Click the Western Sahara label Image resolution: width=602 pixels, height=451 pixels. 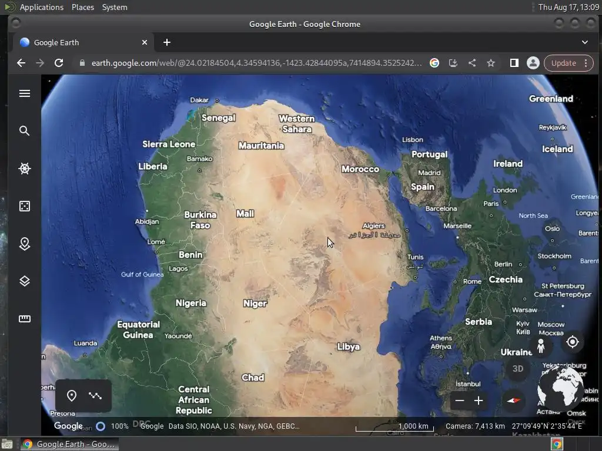click(297, 124)
